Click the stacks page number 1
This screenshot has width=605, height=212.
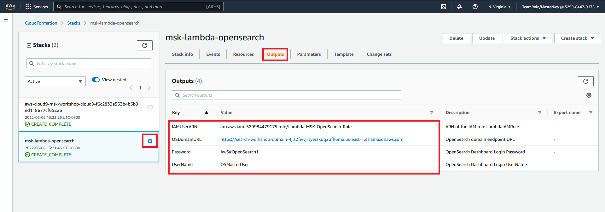140,88
